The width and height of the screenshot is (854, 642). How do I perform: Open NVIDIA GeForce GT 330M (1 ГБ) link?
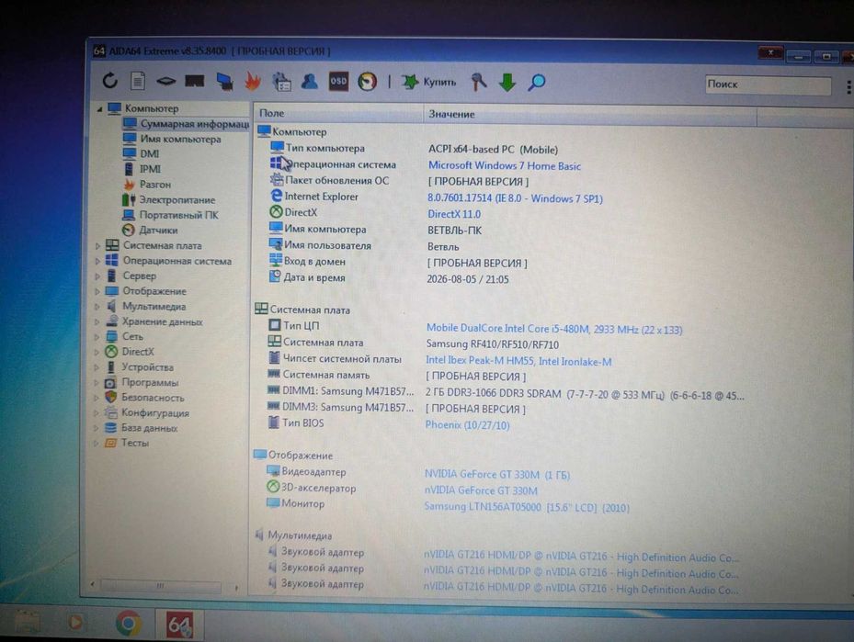(x=497, y=475)
